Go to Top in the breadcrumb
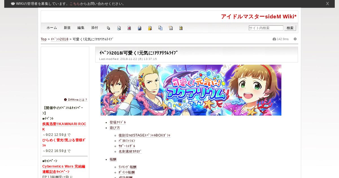The image size is (339, 178). pyautogui.click(x=44, y=39)
